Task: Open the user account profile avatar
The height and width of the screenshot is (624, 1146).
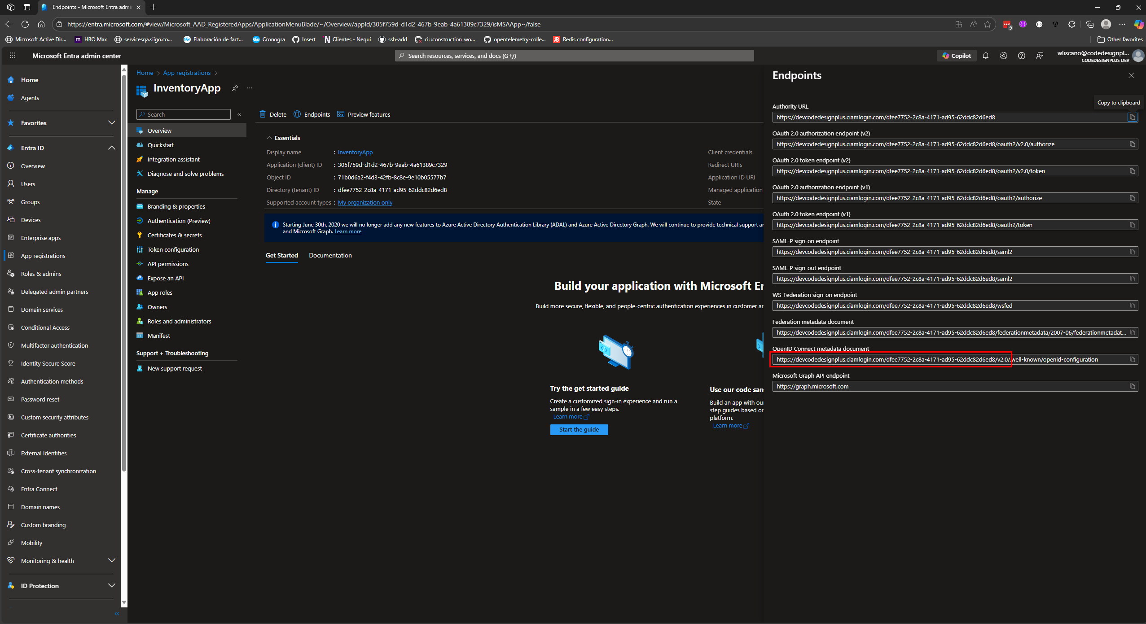Action: coord(1138,56)
